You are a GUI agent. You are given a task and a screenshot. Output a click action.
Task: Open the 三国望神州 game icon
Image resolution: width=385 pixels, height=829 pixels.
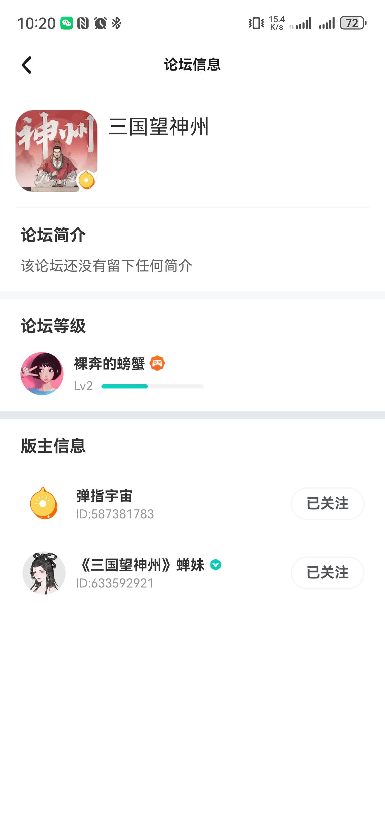point(56,151)
